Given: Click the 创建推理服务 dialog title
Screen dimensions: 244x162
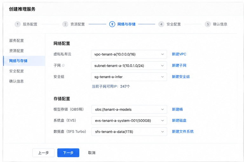Looking at the screenshot, I should coord(22,9).
